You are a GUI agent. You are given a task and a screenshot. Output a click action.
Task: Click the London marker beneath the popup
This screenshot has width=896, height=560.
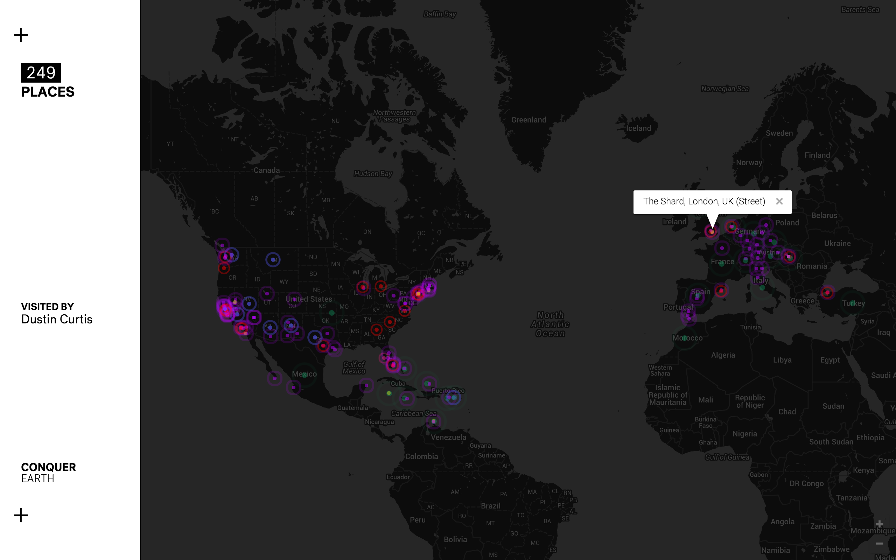(x=711, y=231)
